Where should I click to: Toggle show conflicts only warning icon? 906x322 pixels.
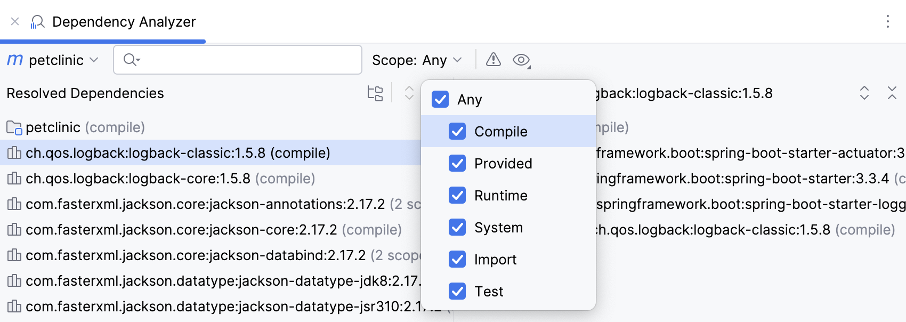tap(494, 60)
